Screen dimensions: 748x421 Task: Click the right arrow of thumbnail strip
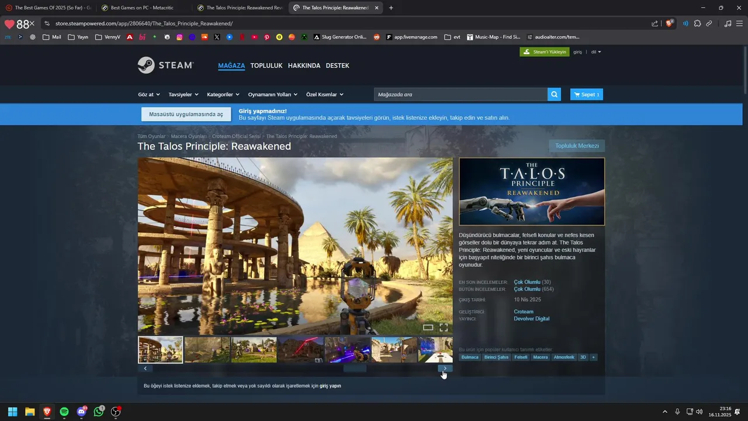coord(445,368)
